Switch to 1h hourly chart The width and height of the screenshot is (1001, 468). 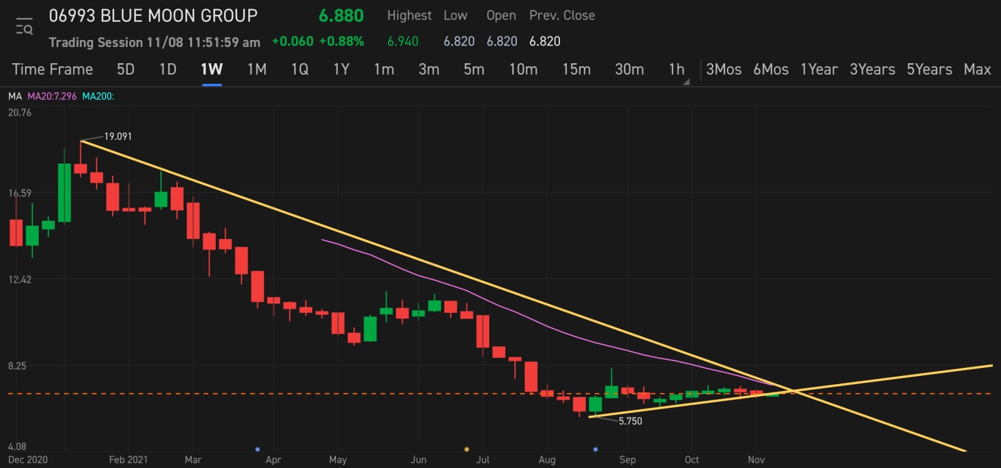tap(676, 69)
